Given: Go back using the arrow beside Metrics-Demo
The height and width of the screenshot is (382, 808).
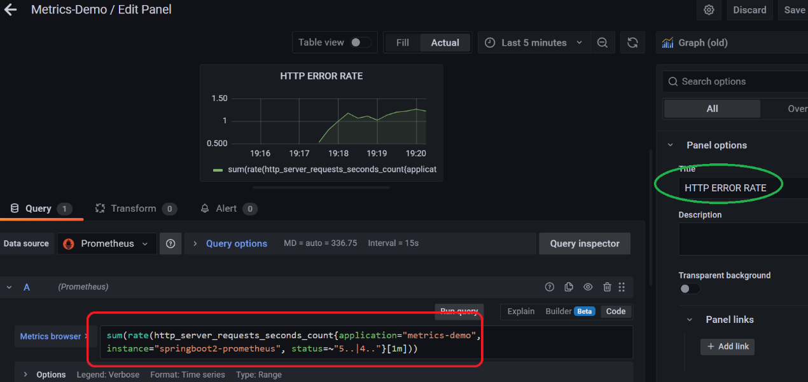Looking at the screenshot, I should pyautogui.click(x=10, y=10).
